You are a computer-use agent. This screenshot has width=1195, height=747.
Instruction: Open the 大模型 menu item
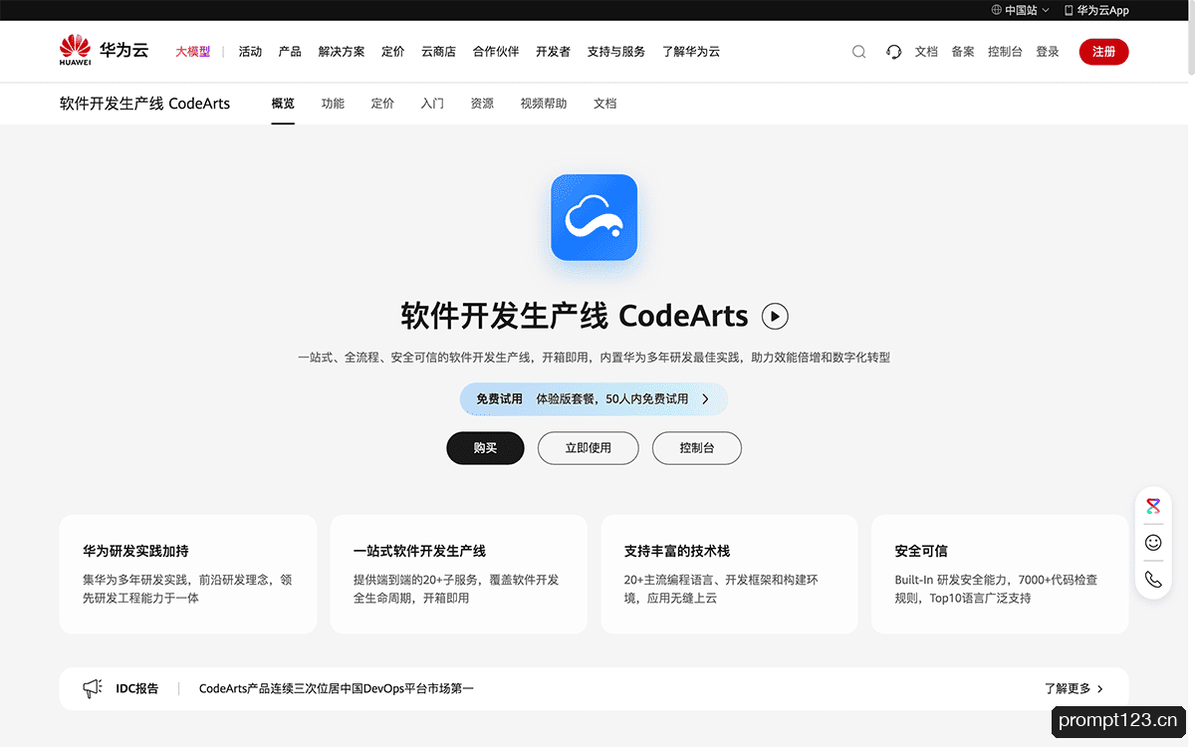[193, 52]
